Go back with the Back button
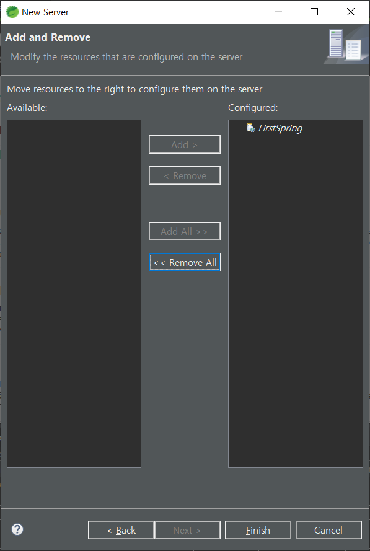Screen dimensions: 370x551 pyautogui.click(x=121, y=530)
